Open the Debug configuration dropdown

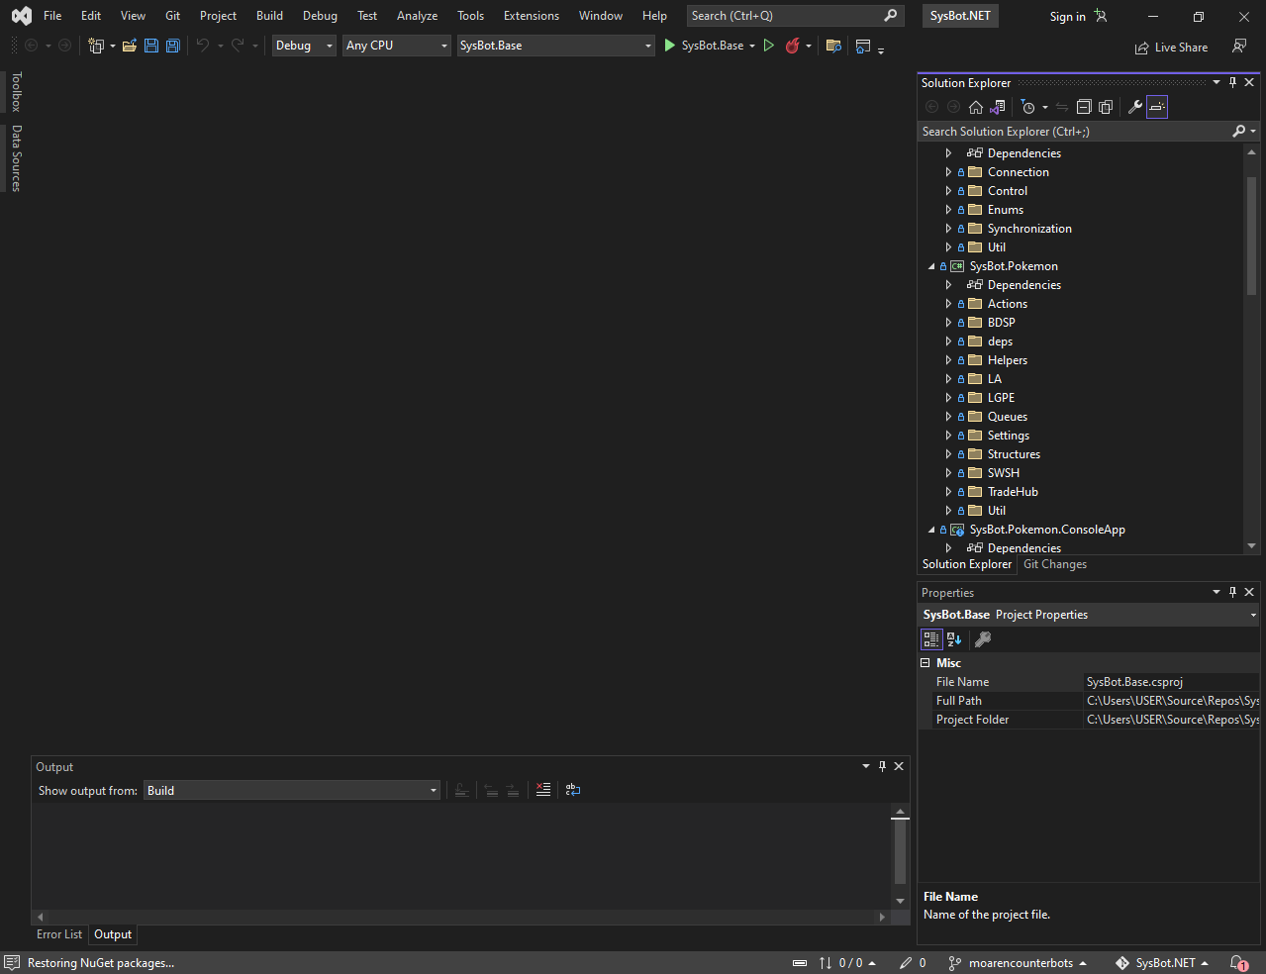coord(305,46)
